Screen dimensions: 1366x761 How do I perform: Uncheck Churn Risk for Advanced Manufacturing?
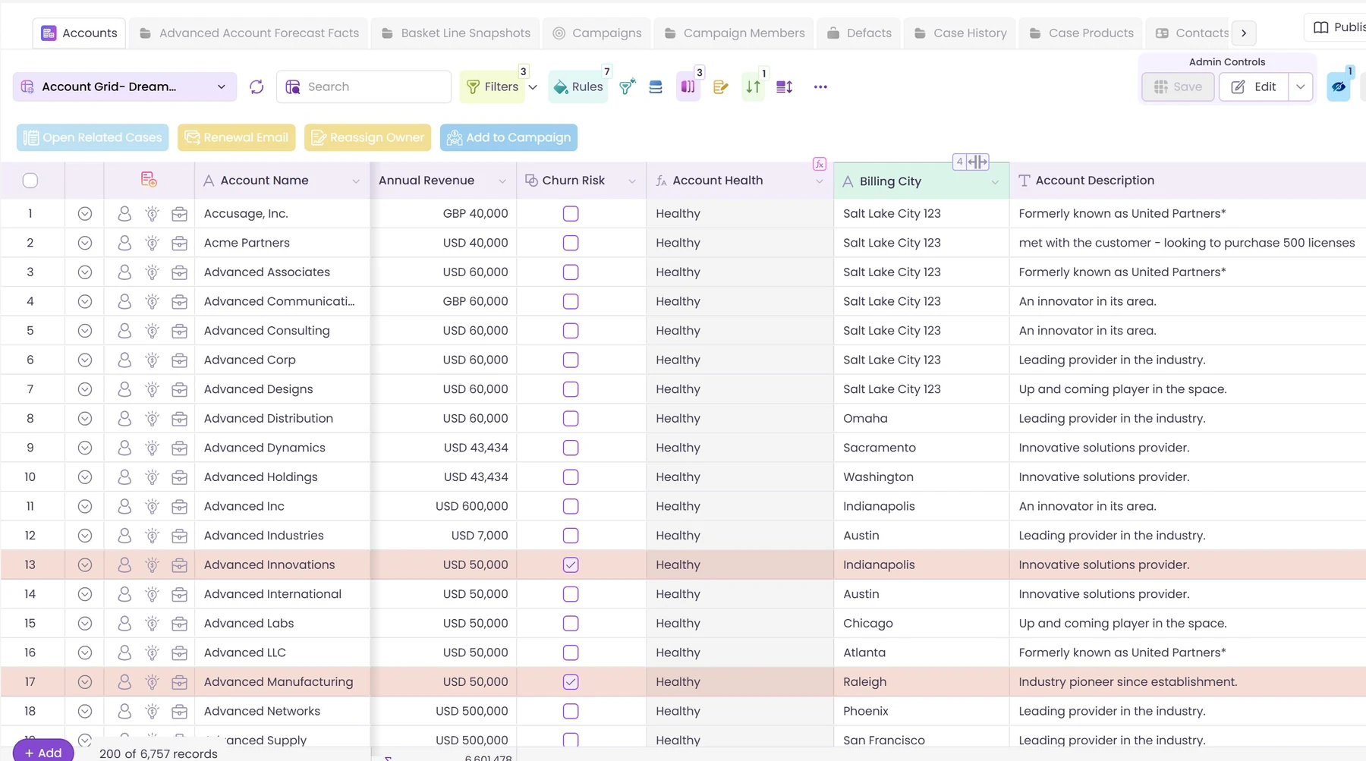pyautogui.click(x=571, y=682)
